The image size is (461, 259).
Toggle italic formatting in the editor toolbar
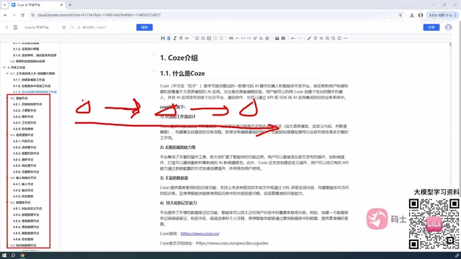point(174,38)
